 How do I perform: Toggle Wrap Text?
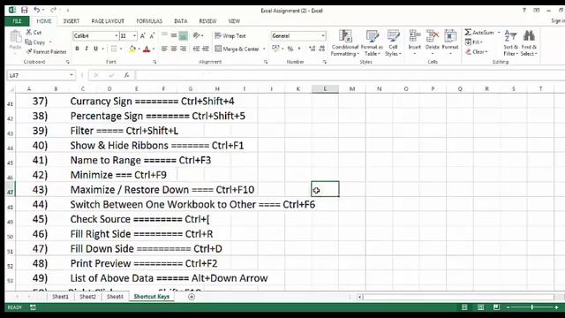click(x=230, y=35)
